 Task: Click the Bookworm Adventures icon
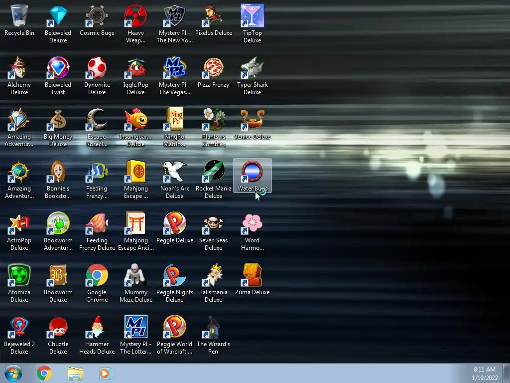tap(58, 223)
